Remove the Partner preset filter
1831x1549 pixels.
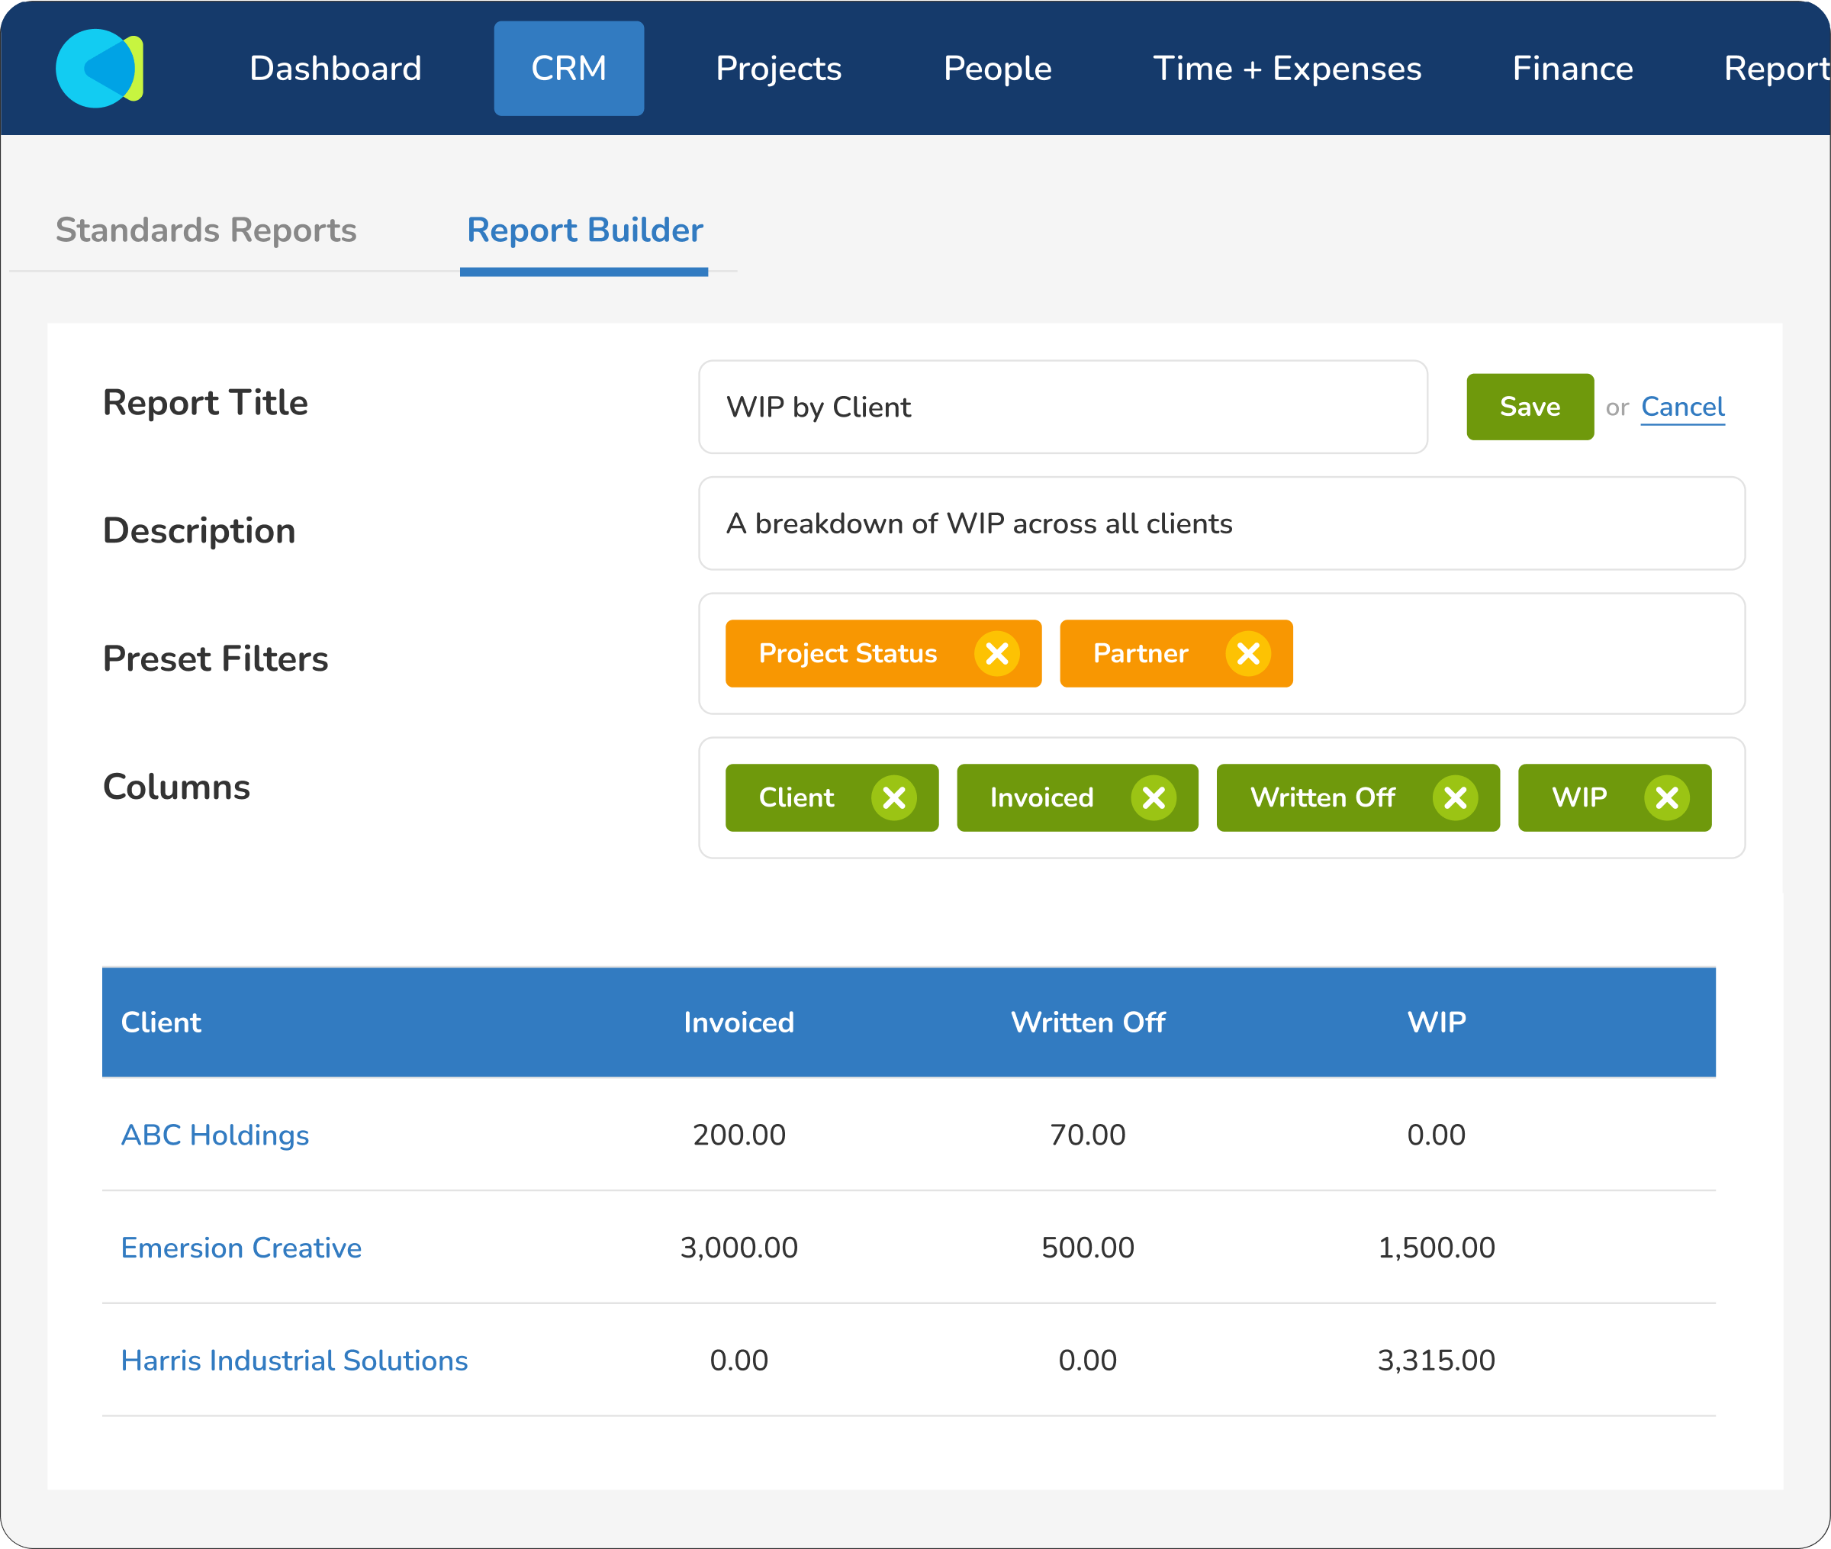pos(1247,654)
